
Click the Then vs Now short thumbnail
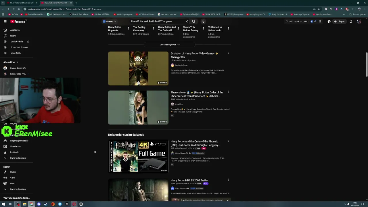tap(138, 108)
